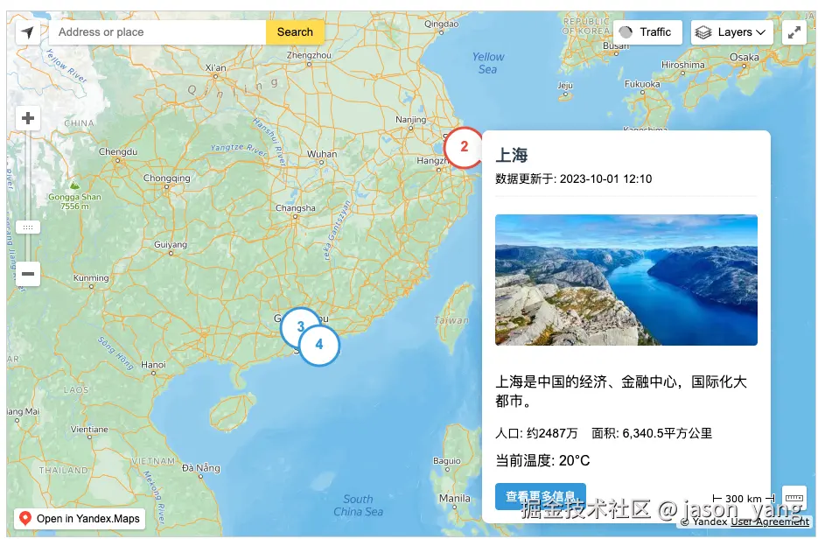Click the Zhengzhou city label on map
Viewport: 818px width, 539px height.
tap(309, 55)
